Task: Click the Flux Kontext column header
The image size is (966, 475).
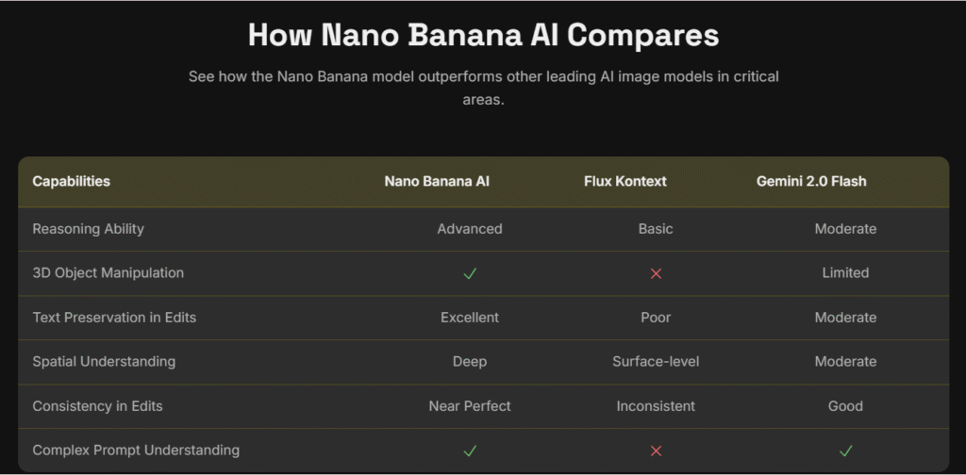Action: pos(625,182)
